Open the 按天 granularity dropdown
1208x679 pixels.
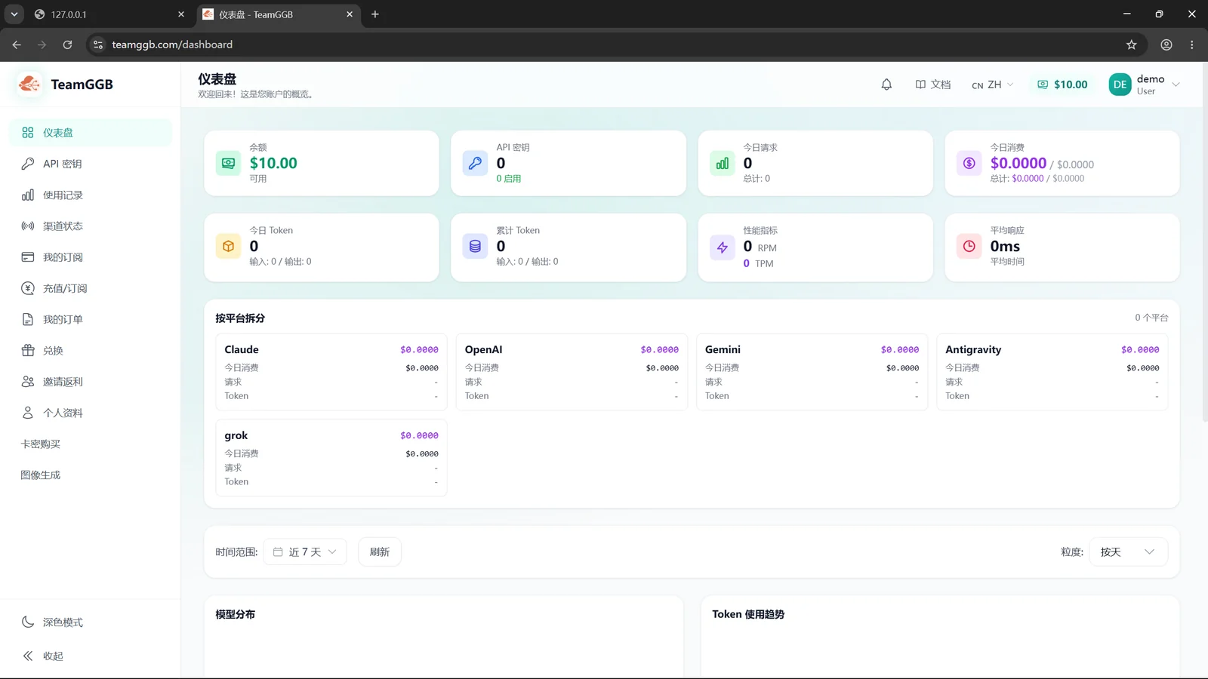point(1128,552)
